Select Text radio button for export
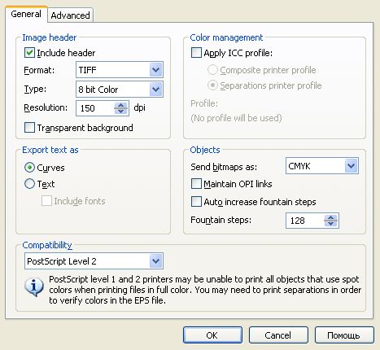The image size is (380, 350). pyautogui.click(x=29, y=184)
